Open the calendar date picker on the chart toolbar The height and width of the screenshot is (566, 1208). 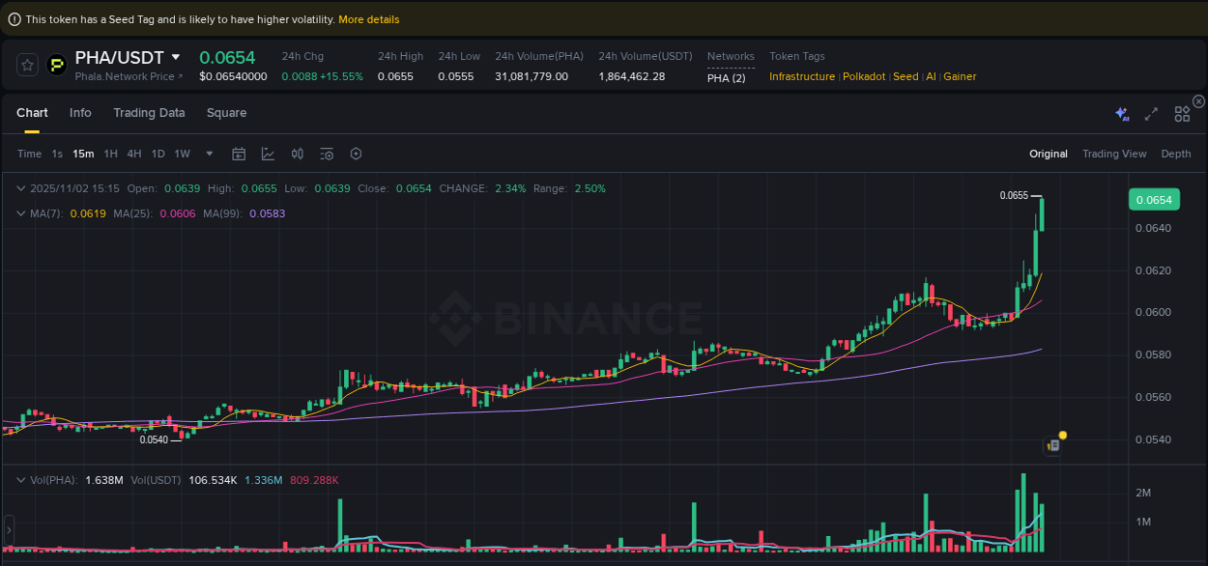tap(239, 154)
